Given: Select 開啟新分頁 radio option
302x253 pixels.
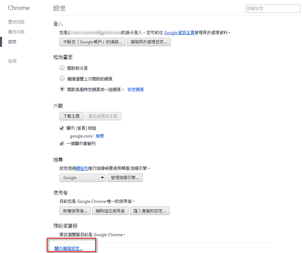Looking at the screenshot, I should [x=62, y=68].
